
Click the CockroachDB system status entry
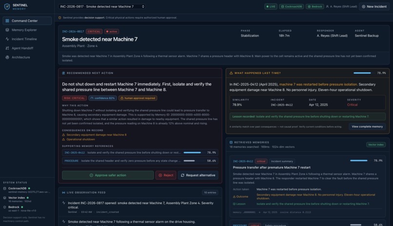27,190
